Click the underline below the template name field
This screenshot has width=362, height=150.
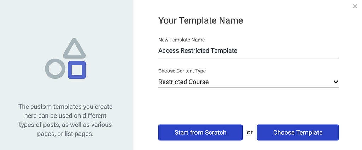[x=249, y=59]
